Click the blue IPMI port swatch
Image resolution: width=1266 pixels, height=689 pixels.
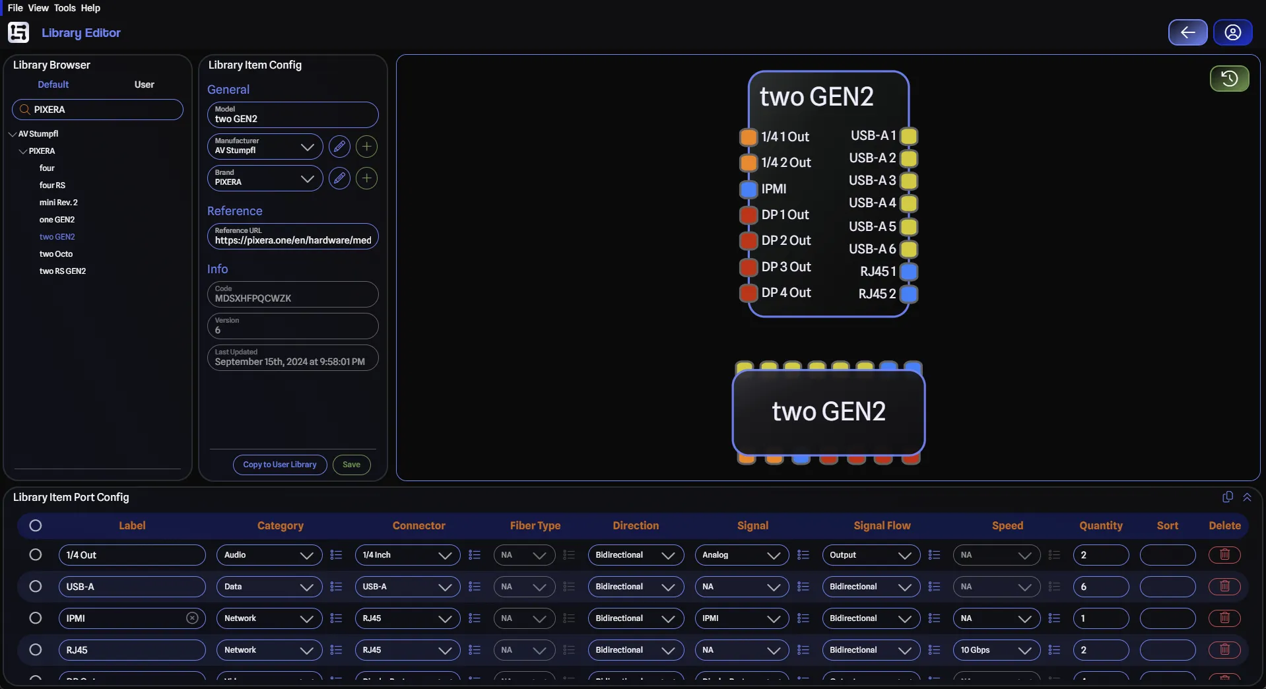point(748,189)
